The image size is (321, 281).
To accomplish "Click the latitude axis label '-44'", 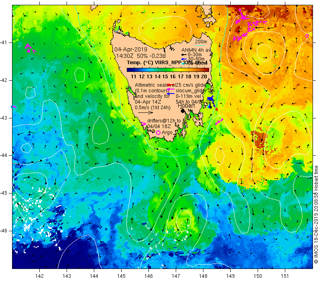I will [x=4, y=155].
